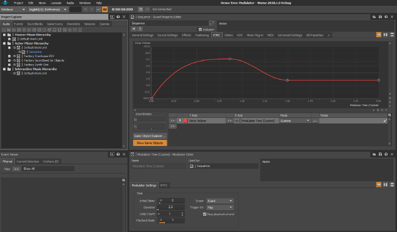Click the Solo (S) button under Sequence
Screen dimensions: 397x232
(x=139, y=29)
